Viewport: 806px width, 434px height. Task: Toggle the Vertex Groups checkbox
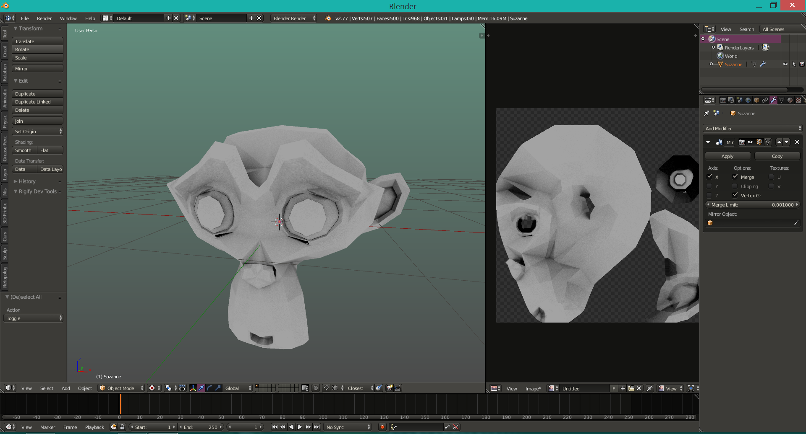(735, 195)
